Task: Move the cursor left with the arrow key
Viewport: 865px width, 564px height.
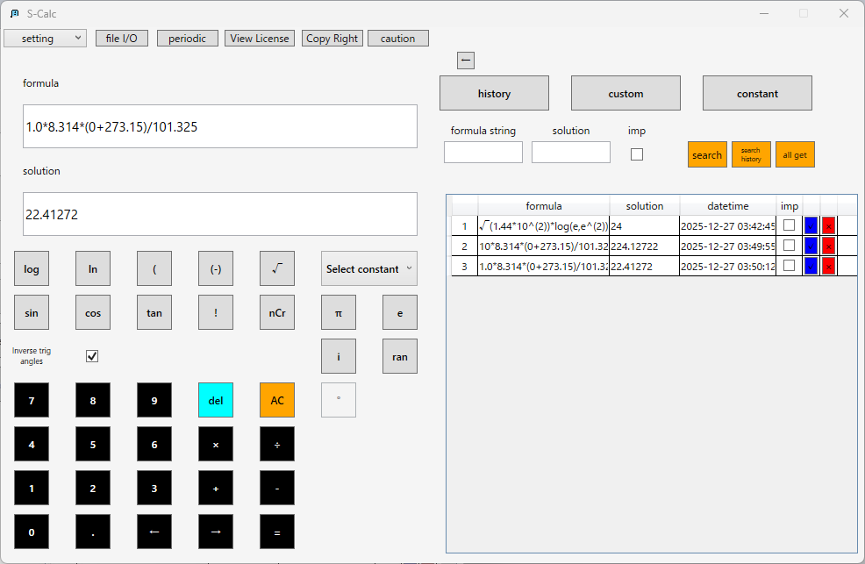Action: click(154, 532)
